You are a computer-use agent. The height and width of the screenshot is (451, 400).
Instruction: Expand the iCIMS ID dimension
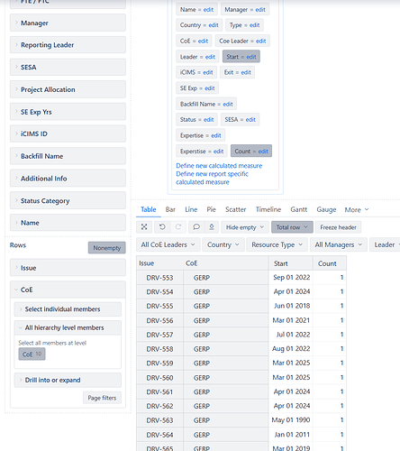[68, 133]
